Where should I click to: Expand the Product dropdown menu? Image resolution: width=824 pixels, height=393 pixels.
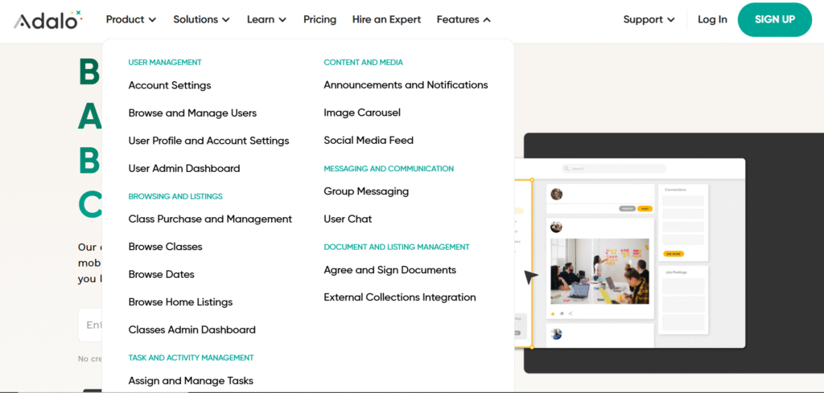point(131,19)
